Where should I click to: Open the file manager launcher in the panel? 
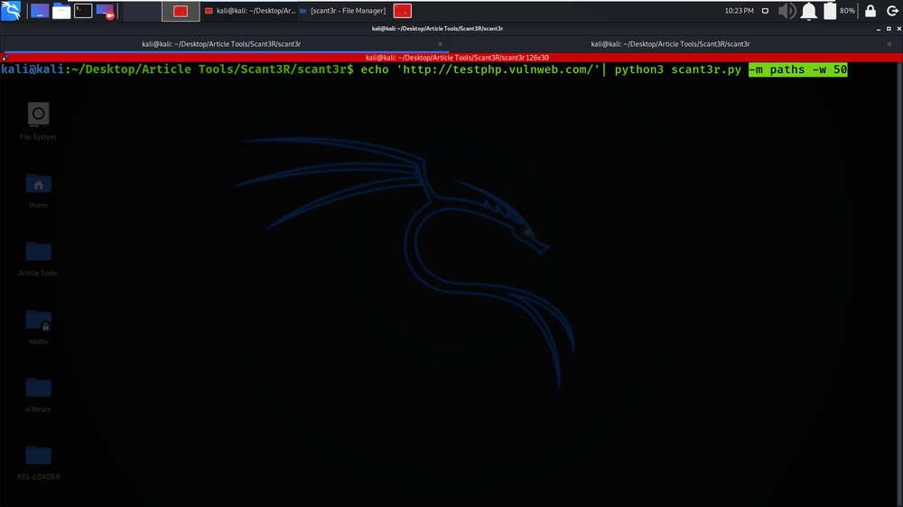(61, 11)
